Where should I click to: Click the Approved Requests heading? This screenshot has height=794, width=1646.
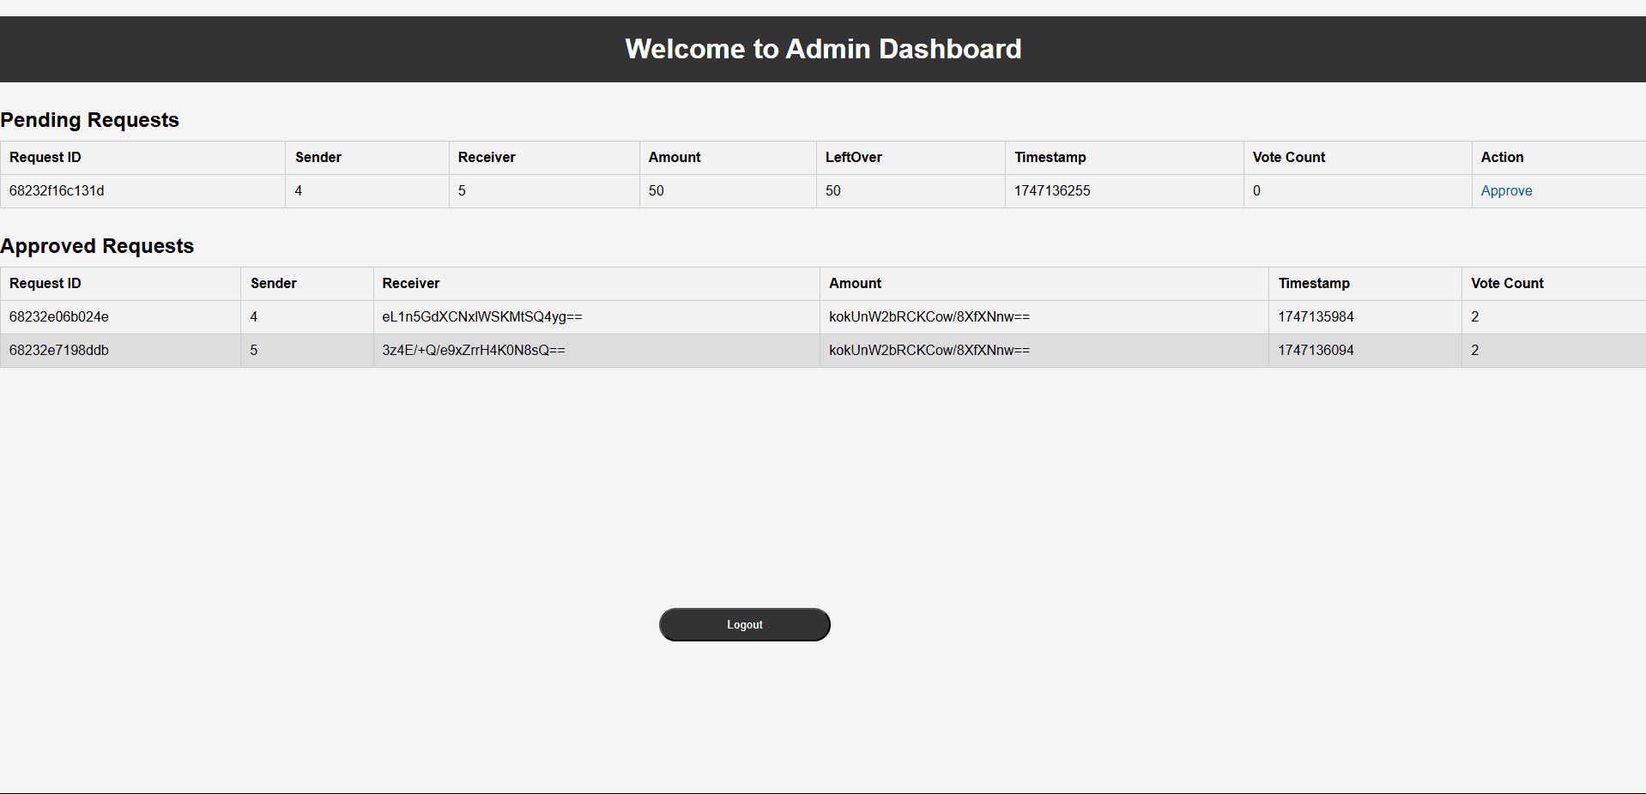(x=98, y=246)
